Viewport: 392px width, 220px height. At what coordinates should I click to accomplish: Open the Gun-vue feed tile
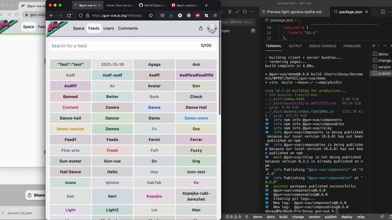pos(112,161)
